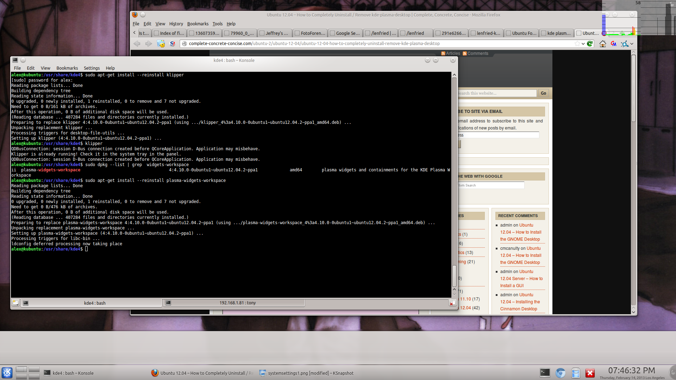Close the current Konsole tab with red X icon
The height and width of the screenshot is (380, 676).
(x=452, y=303)
